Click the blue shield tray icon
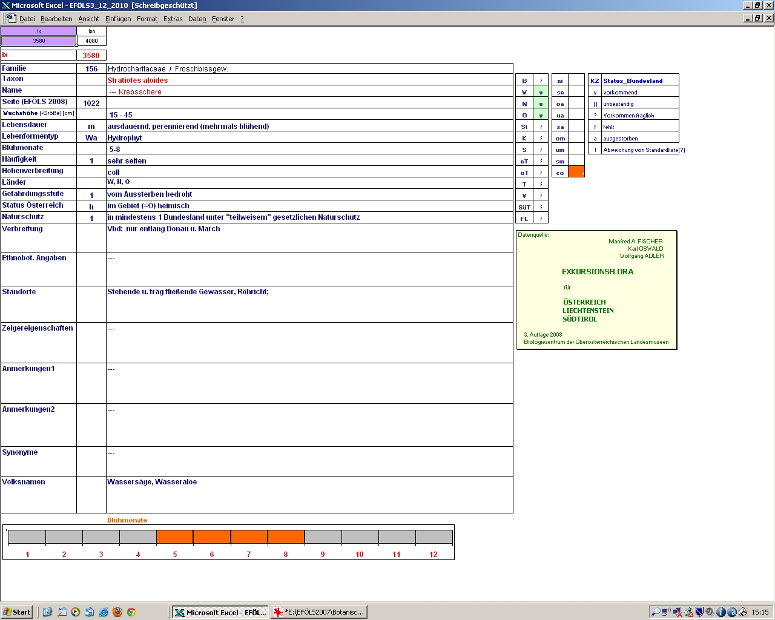 (699, 612)
